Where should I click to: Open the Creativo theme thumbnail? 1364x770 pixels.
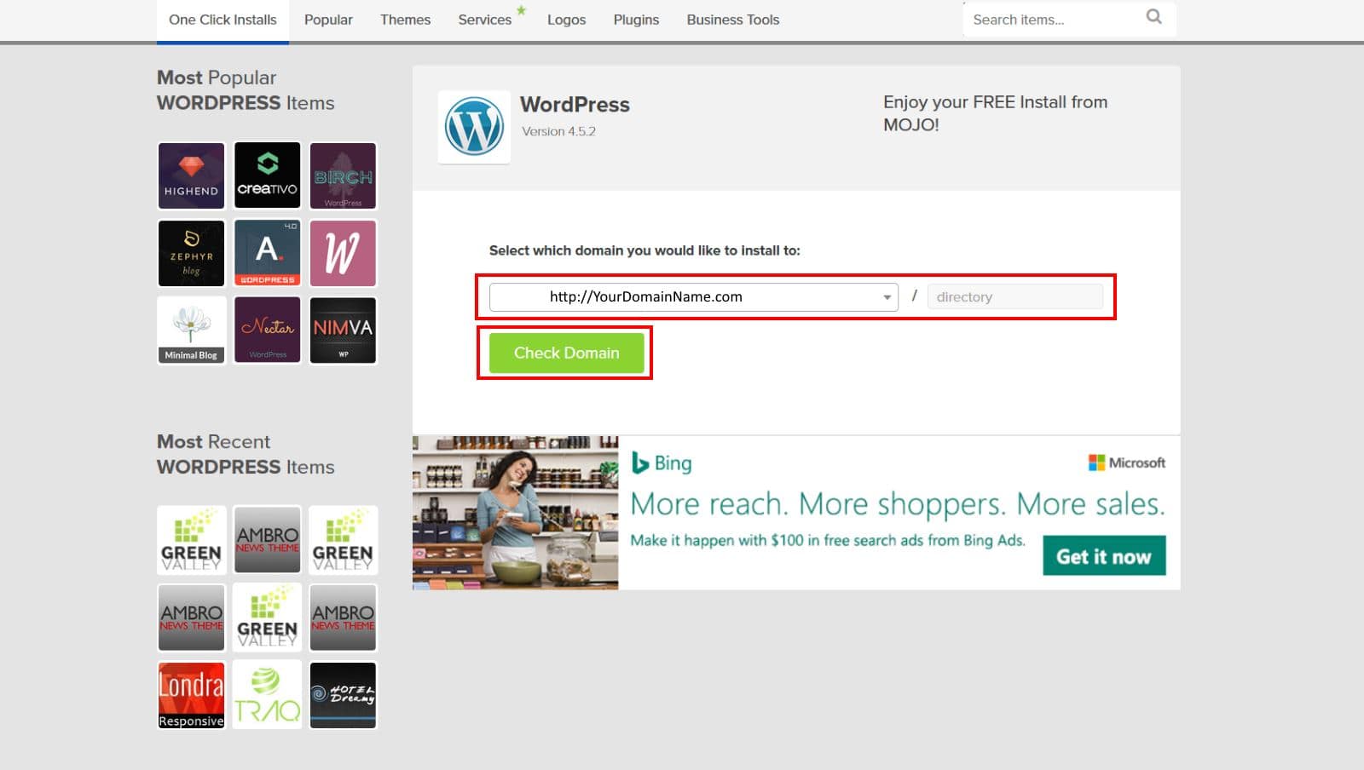[x=267, y=175]
